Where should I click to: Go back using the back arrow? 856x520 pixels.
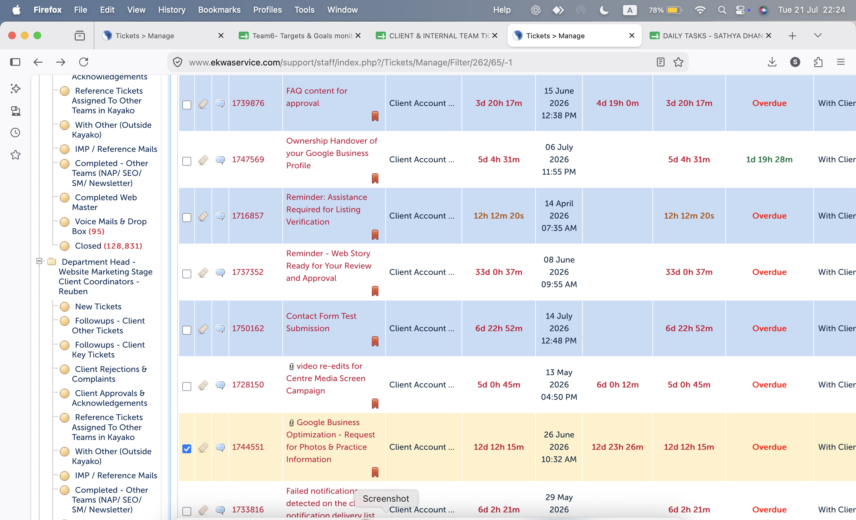38,62
